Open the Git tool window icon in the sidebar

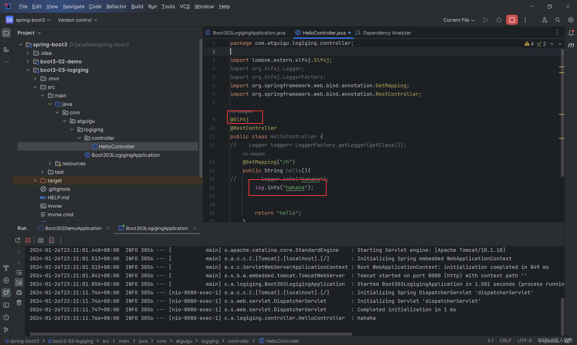pos(6,330)
